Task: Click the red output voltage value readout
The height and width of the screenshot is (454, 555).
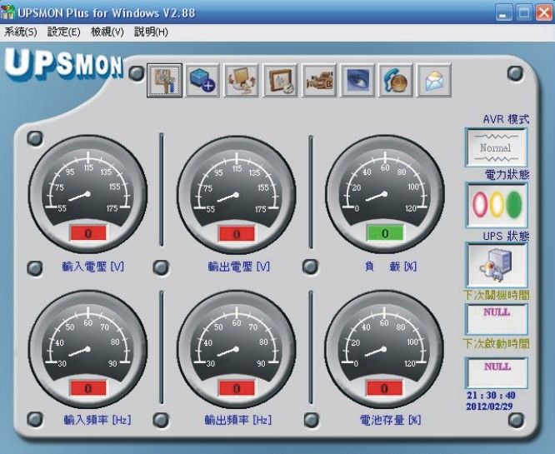Action: (x=237, y=234)
